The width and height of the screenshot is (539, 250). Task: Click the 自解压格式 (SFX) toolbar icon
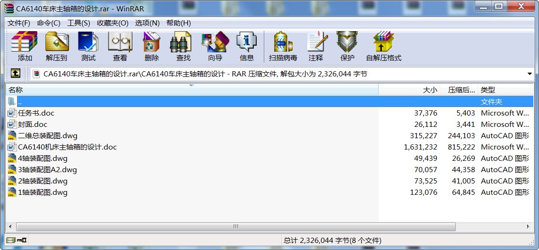tap(383, 42)
